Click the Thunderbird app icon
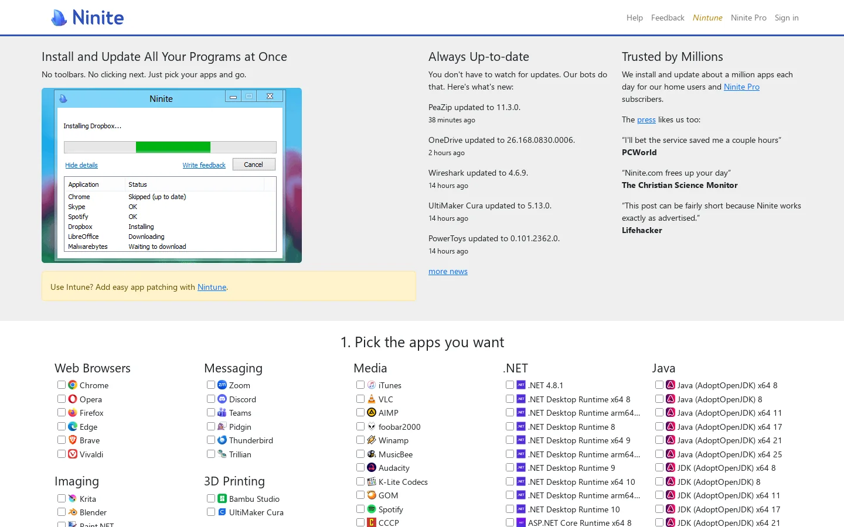The width and height of the screenshot is (844, 527). [x=222, y=440]
